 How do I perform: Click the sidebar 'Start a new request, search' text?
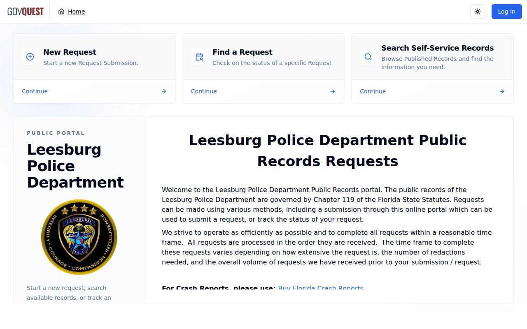pyautogui.click(x=69, y=293)
